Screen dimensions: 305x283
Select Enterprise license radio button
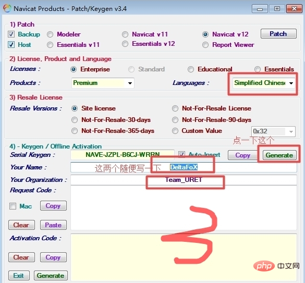click(x=74, y=69)
